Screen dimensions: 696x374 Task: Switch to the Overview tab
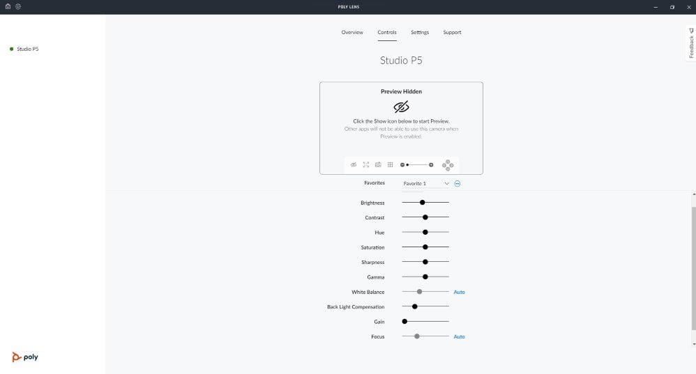(352, 33)
